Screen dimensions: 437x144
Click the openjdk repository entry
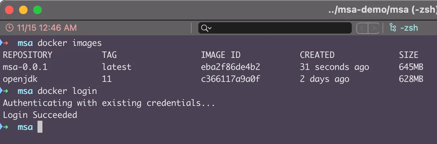coord(20,79)
